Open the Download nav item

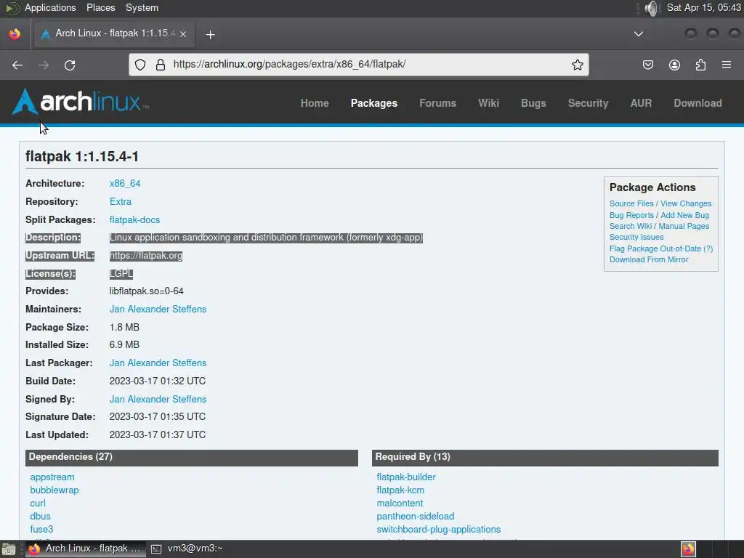pyautogui.click(x=697, y=103)
